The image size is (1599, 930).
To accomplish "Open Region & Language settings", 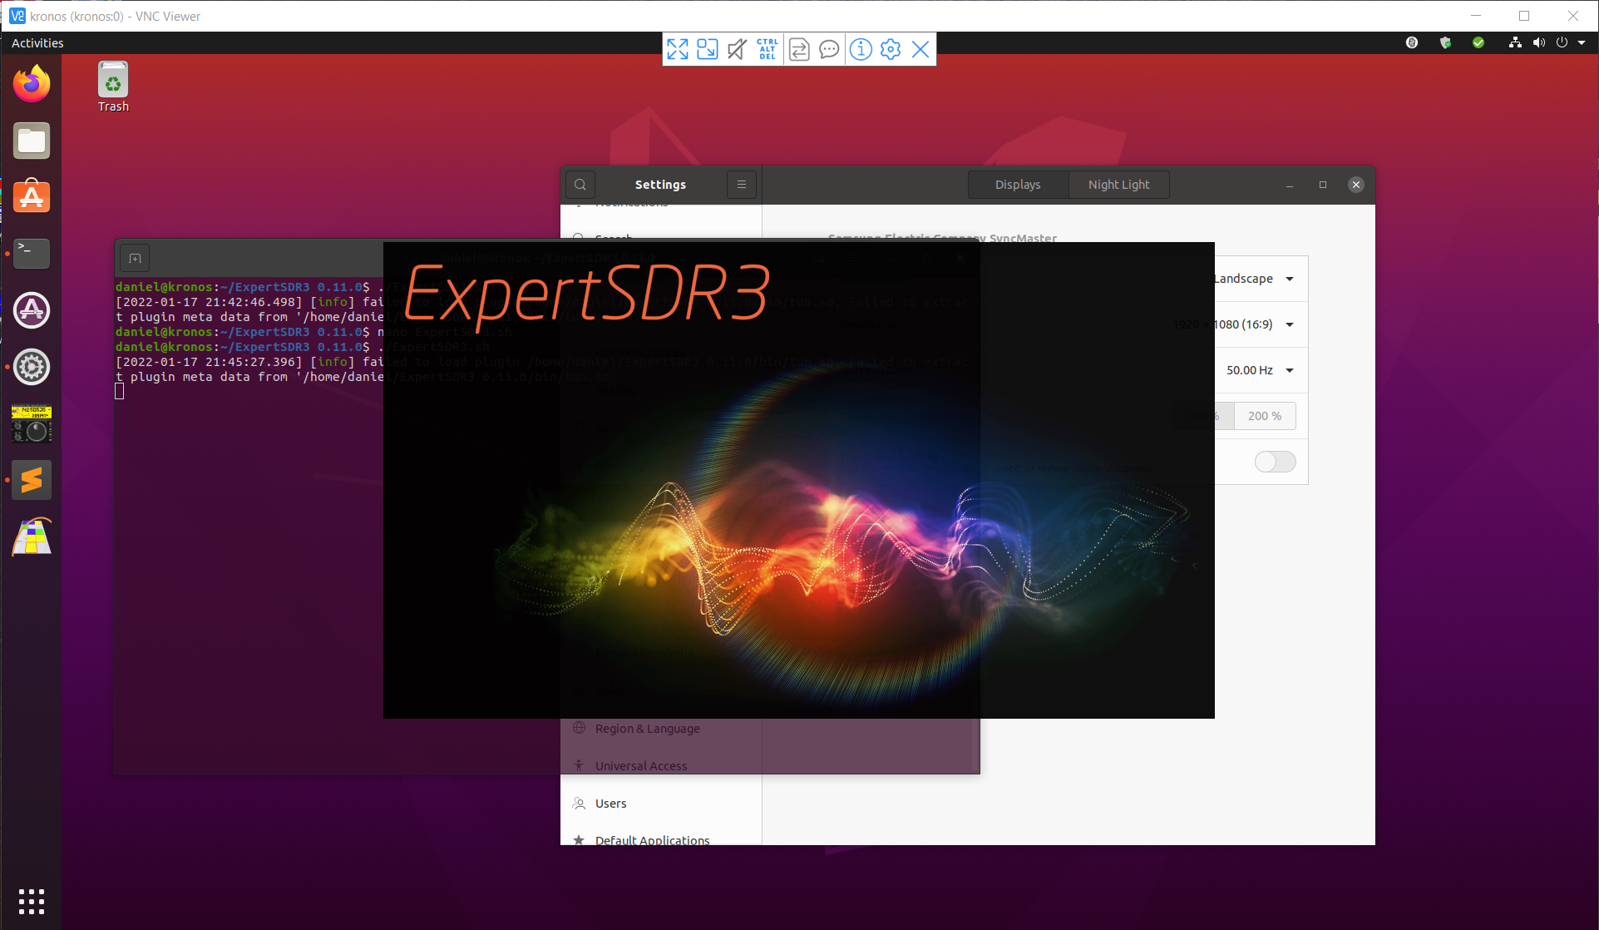I will (x=646, y=728).
